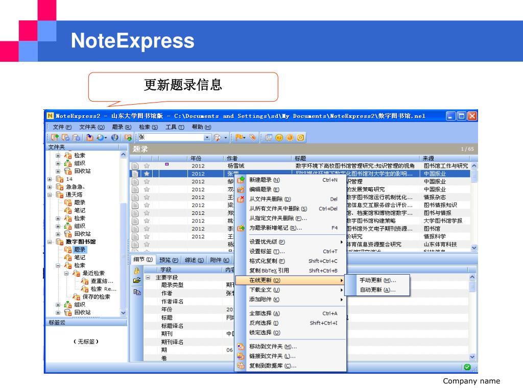Toggle the star of the selected 张 row
523x392 pixels.
coord(147,174)
